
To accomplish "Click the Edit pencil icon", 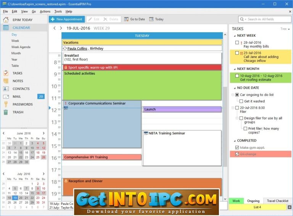I will 90,19.
